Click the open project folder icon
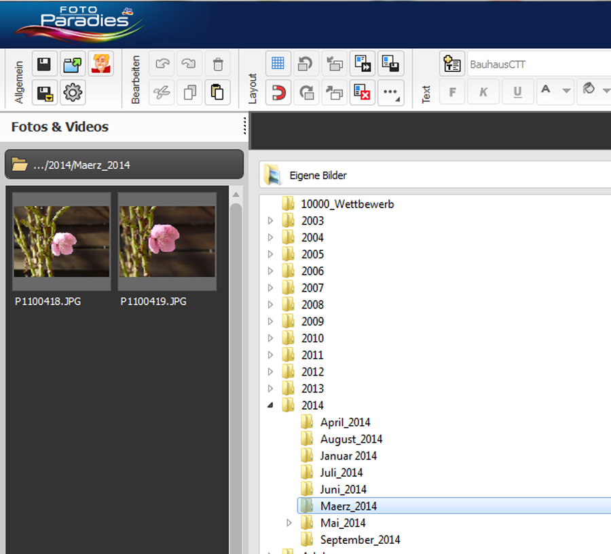Image resolution: width=611 pixels, height=554 pixels. (73, 64)
